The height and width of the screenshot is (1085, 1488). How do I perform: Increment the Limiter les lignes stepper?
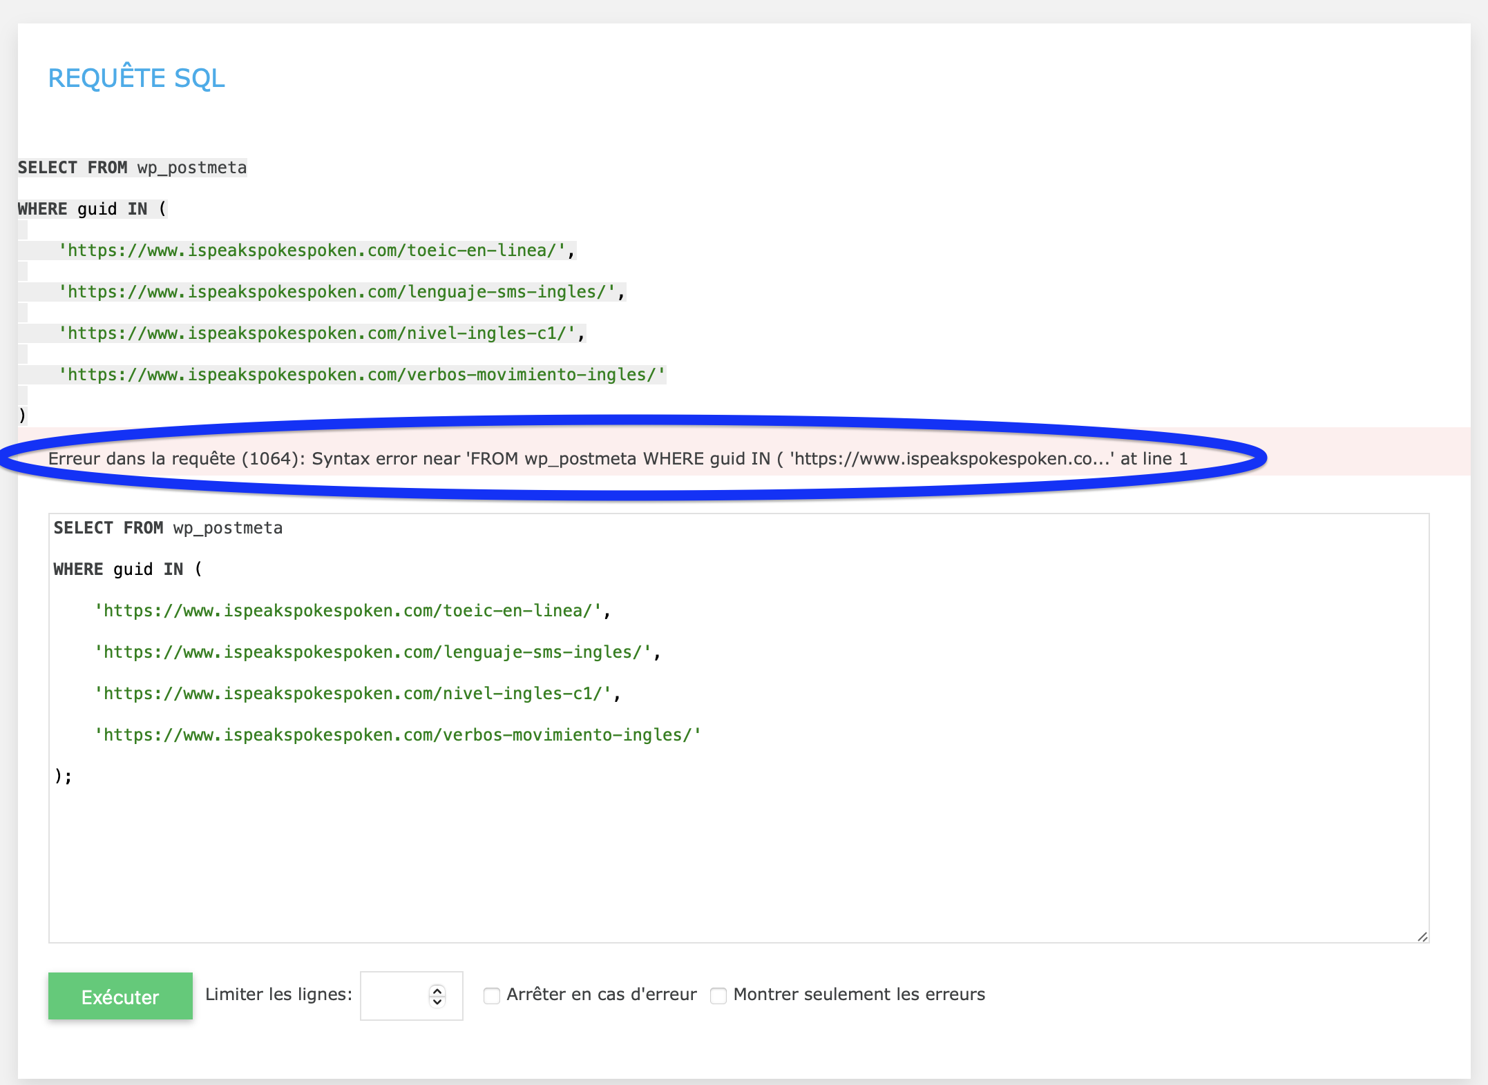point(437,990)
